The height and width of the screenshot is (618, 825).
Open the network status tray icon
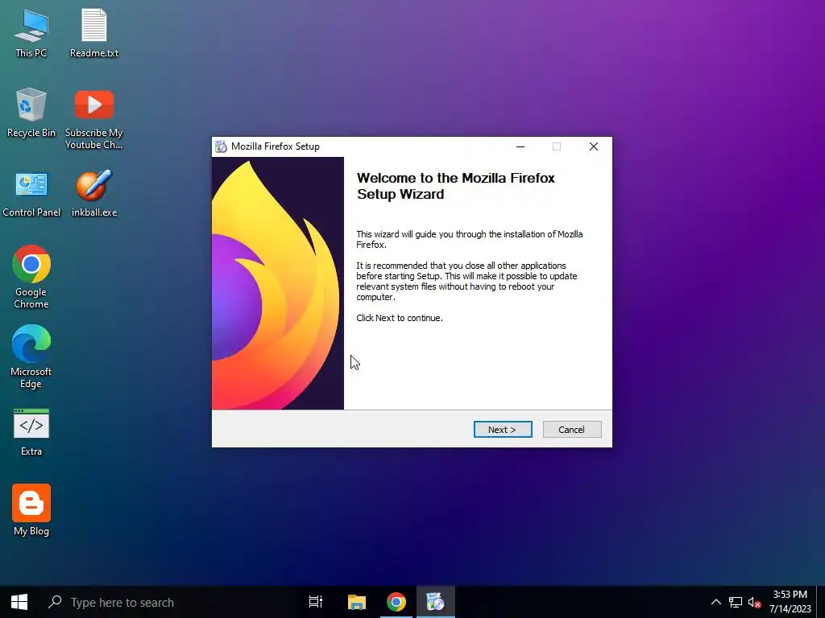735,602
